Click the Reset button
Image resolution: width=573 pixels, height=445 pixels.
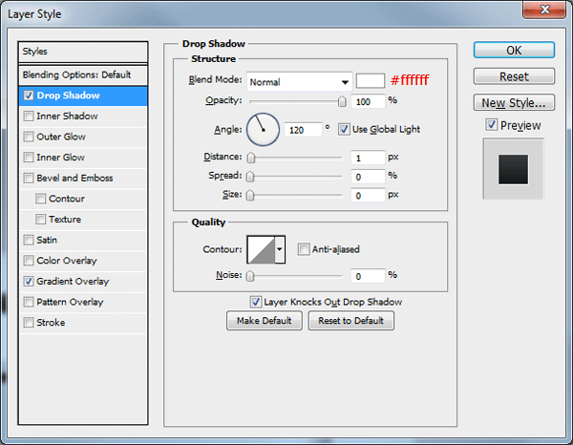(514, 76)
